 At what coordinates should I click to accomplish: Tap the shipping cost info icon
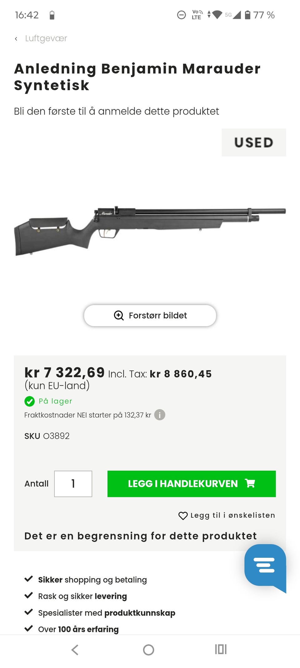160,415
